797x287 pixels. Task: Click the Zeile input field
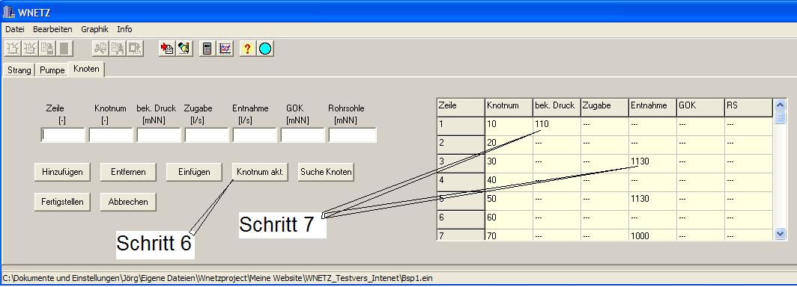click(x=62, y=135)
